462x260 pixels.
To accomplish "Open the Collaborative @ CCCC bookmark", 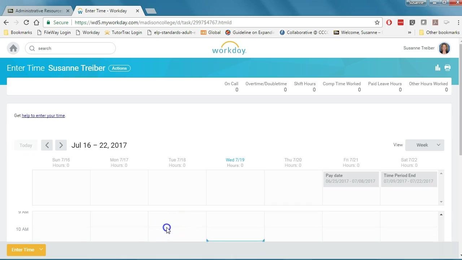I will (x=304, y=32).
